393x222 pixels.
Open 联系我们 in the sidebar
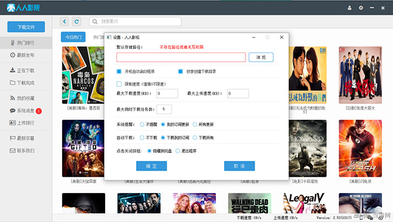pos(26,151)
